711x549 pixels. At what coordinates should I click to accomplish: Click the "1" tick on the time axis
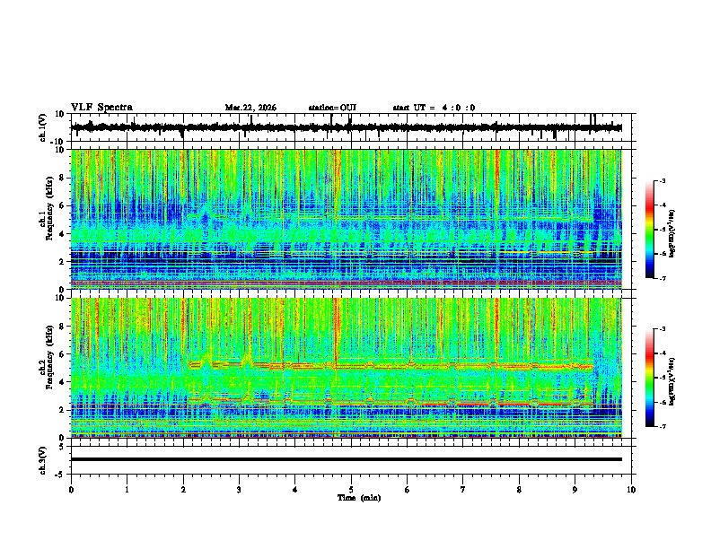click(x=127, y=490)
